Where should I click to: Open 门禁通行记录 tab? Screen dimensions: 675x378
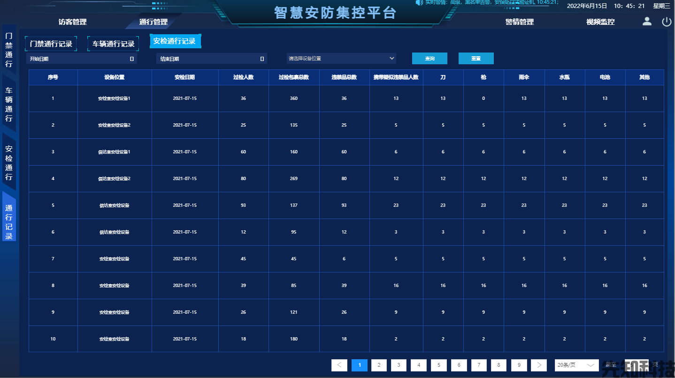pyautogui.click(x=51, y=44)
